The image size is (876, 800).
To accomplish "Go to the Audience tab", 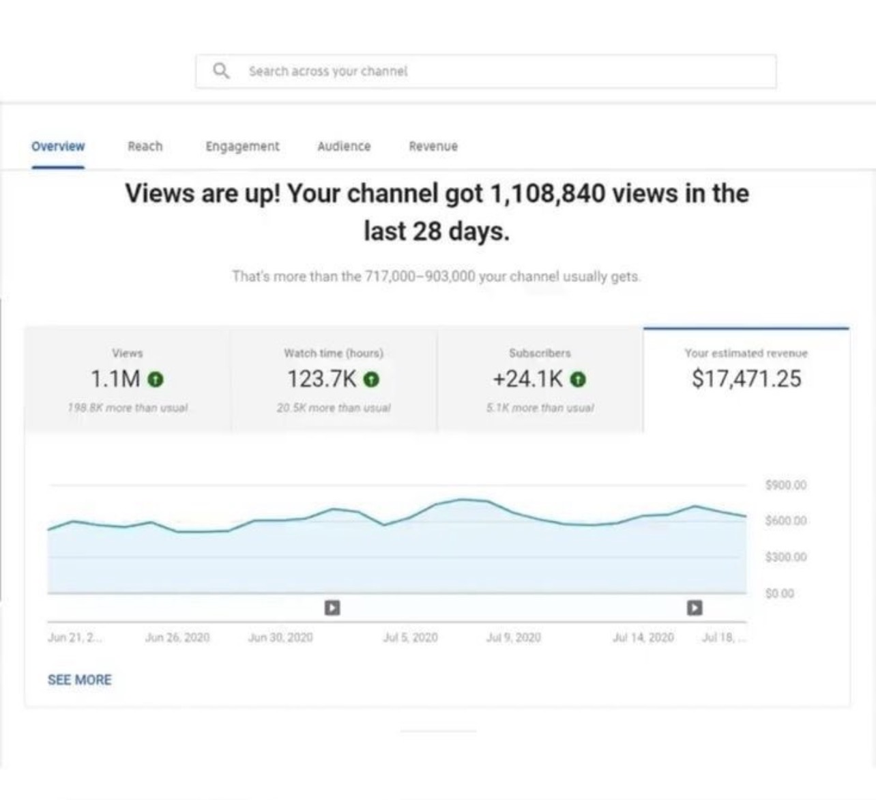I will (x=344, y=146).
